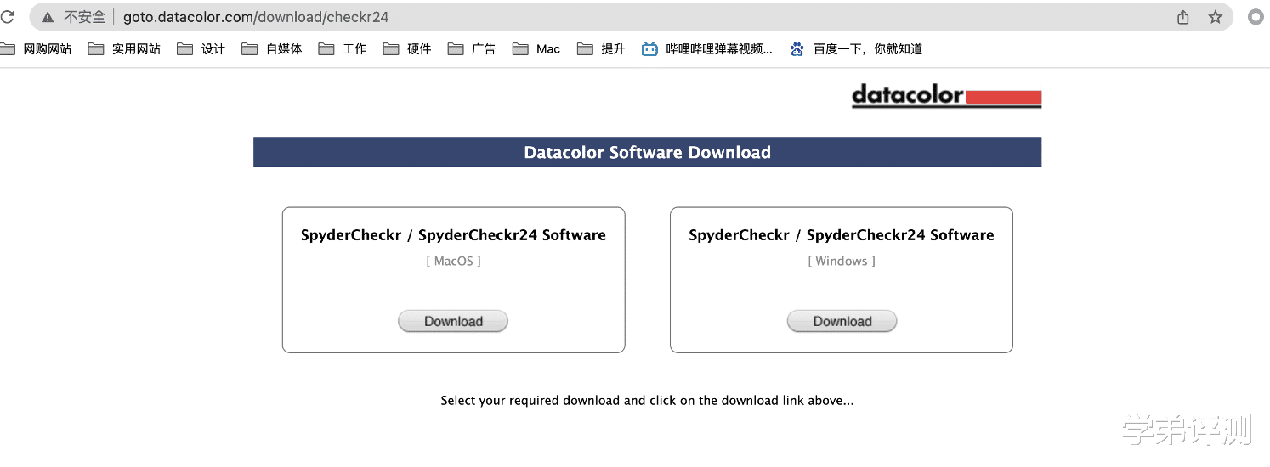Click the [ MacOS ] label
Viewport: 1270px width, 467px height.
[x=453, y=261]
